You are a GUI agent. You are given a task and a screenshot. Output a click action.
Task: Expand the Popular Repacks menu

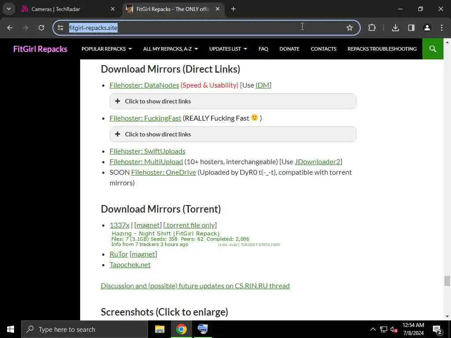tap(107, 49)
